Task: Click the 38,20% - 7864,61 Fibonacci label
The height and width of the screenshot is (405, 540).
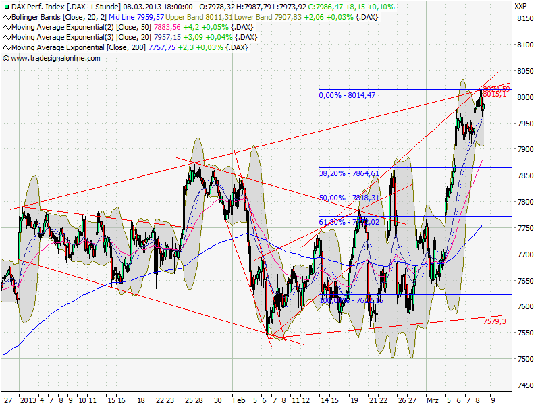Action: point(349,173)
